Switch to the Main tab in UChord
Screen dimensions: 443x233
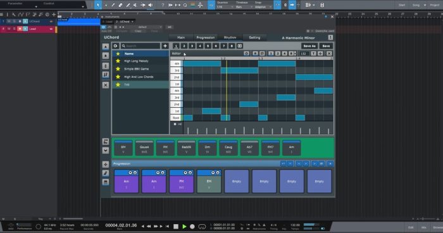point(181,37)
